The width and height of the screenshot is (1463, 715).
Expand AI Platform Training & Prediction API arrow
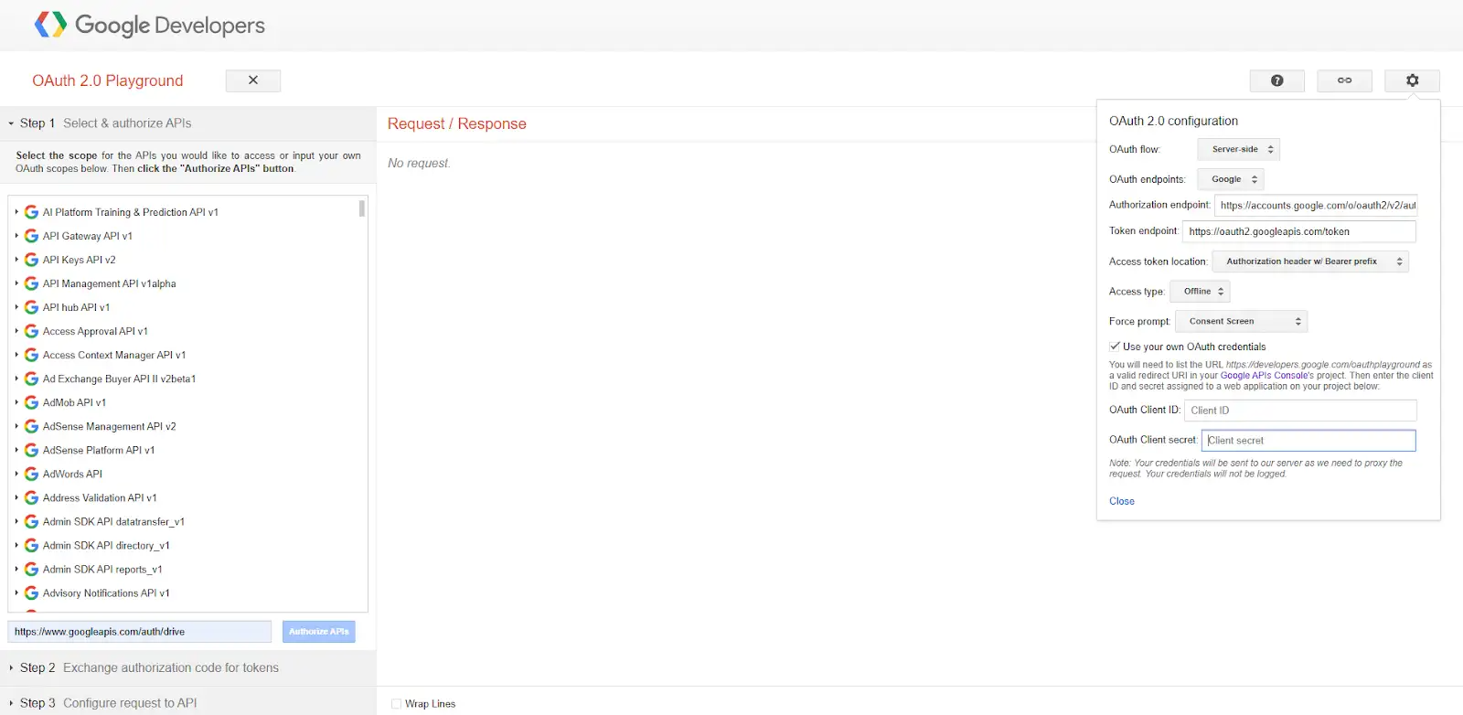coord(16,212)
